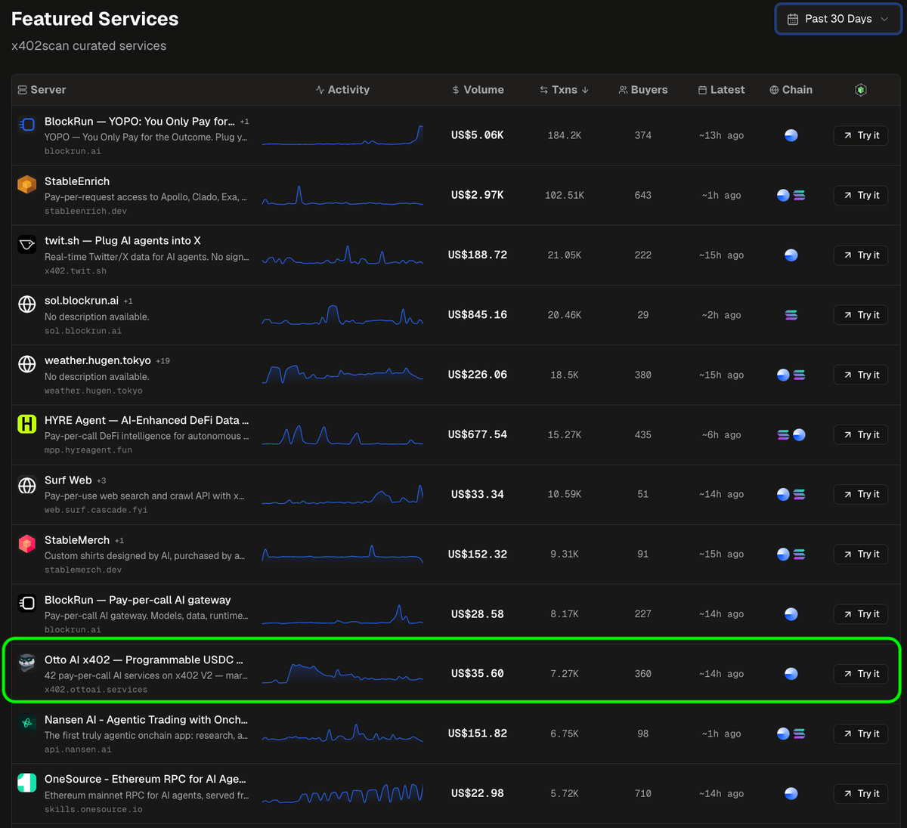Try it for sol.blockrun.ai

[861, 315]
